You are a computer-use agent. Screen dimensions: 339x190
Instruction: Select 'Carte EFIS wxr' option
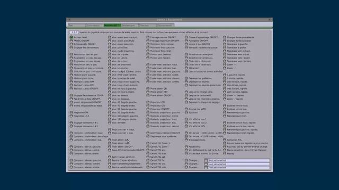coord(148,150)
